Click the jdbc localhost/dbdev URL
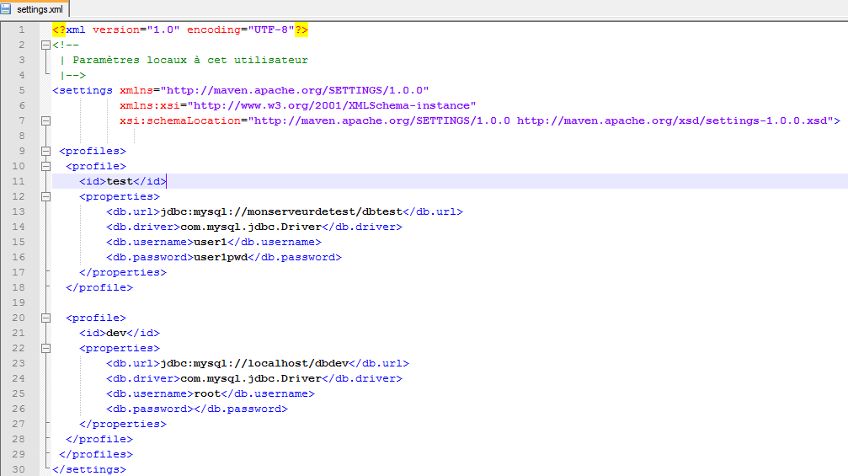 tap(254, 363)
